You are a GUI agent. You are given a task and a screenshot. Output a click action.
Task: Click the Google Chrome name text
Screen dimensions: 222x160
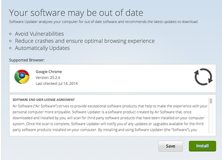(x=49, y=72)
